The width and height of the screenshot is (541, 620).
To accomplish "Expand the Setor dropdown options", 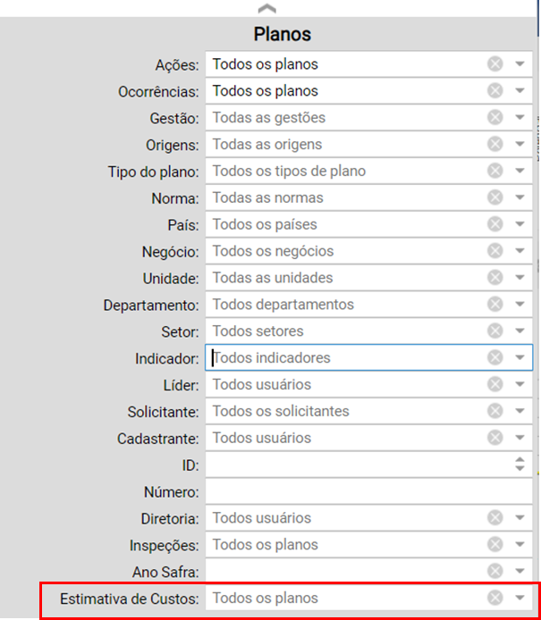I will pyautogui.click(x=520, y=331).
